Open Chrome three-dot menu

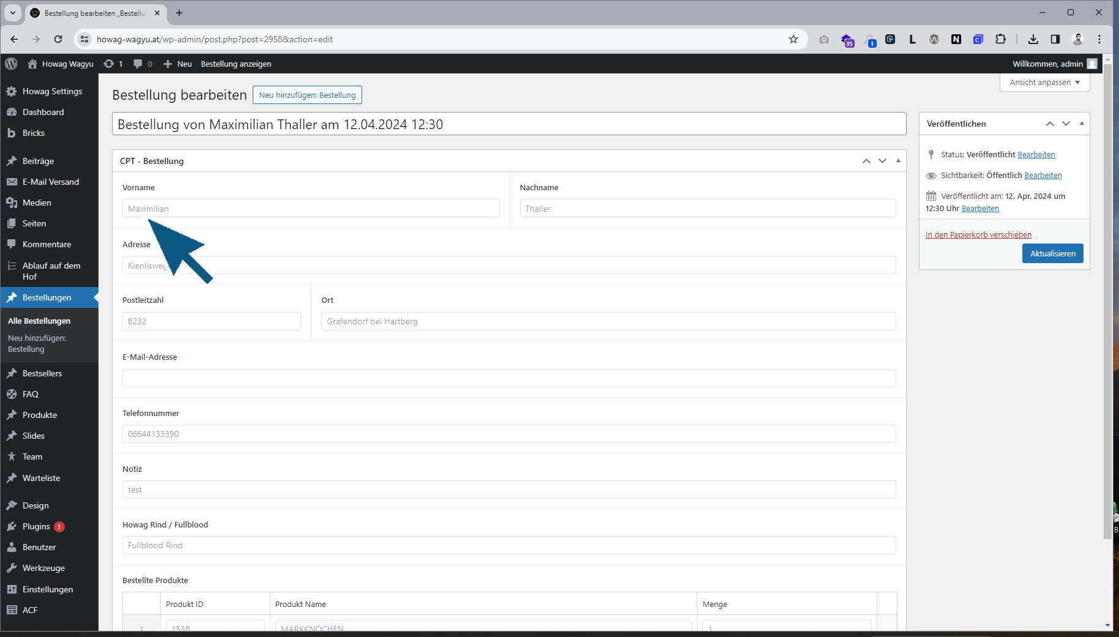pyautogui.click(x=1099, y=39)
